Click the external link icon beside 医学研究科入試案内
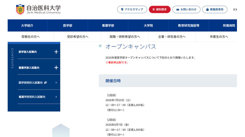Screen dimensions: 245x137 (46, 83)
